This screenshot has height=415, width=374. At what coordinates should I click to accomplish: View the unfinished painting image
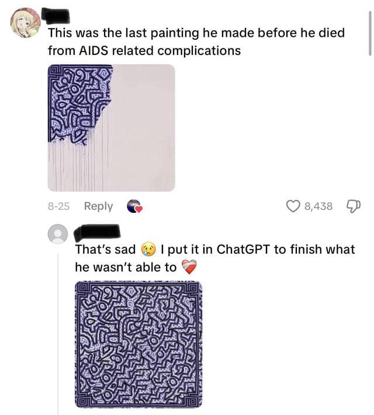(x=111, y=128)
